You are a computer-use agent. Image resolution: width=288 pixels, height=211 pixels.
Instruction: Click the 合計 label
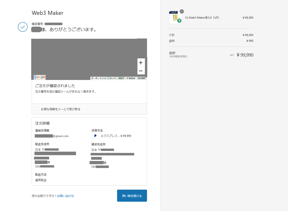tap(172, 53)
